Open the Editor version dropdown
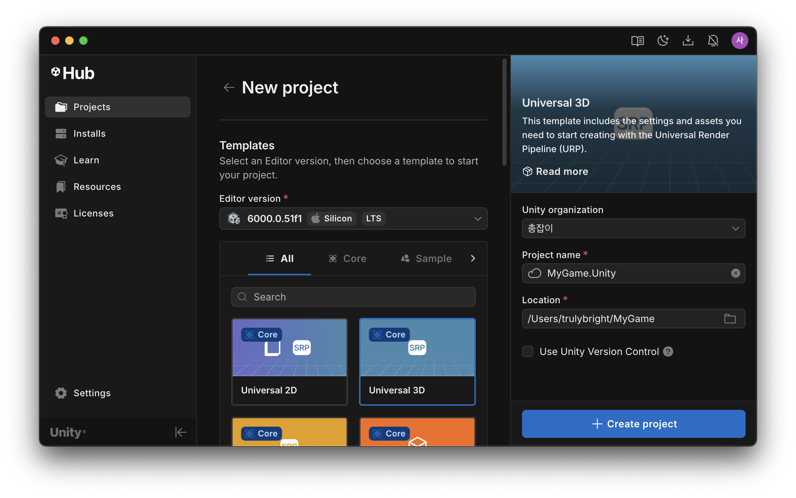The height and width of the screenshot is (498, 796). 478,219
